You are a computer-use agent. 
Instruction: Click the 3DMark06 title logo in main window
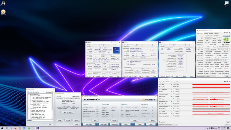[91, 100]
